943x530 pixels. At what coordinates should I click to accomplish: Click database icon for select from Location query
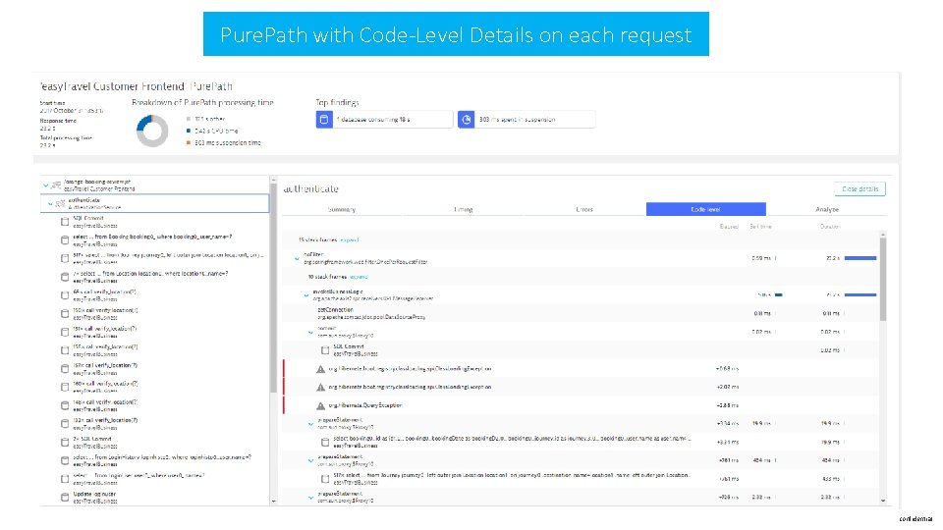[x=65, y=277]
